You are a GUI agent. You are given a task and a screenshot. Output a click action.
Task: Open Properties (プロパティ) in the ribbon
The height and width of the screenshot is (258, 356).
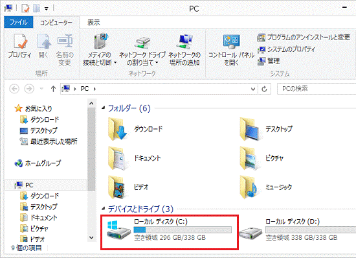(x=19, y=46)
